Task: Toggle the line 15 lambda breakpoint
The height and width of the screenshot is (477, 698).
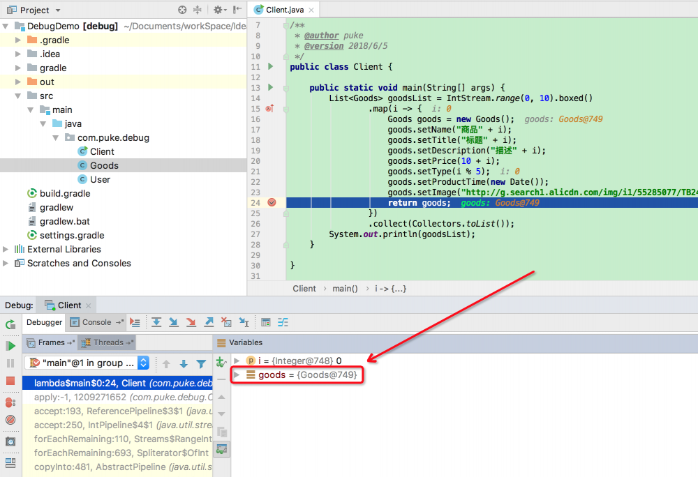Action: 269,109
